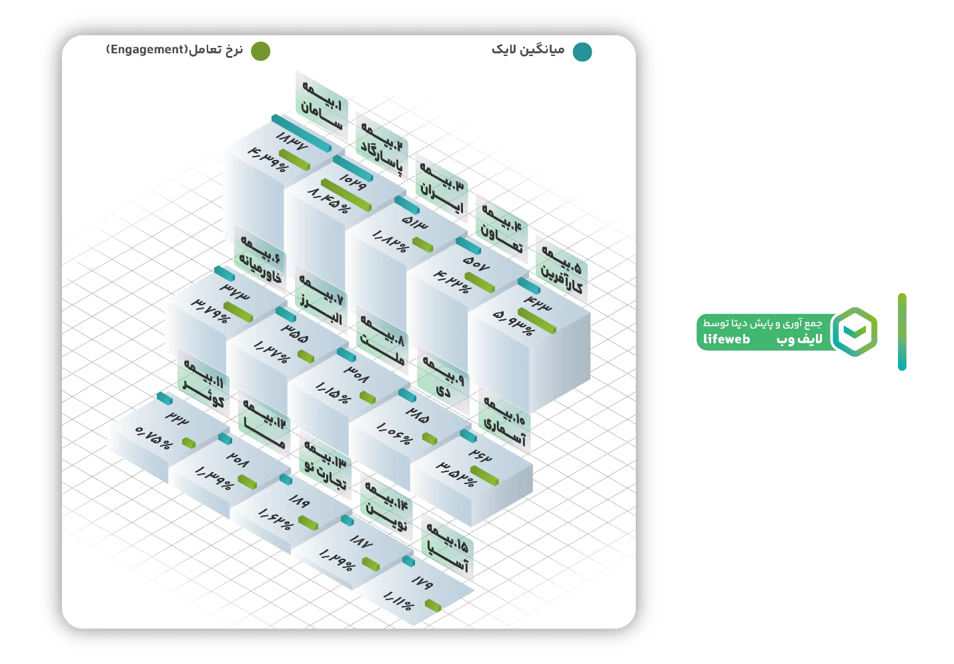Click the teal average likes legend circle
The image size is (954, 664).
click(x=582, y=52)
